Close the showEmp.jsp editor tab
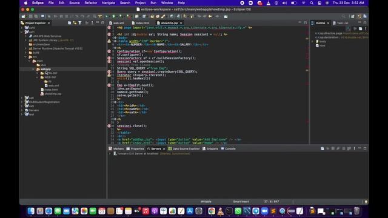 point(181,23)
